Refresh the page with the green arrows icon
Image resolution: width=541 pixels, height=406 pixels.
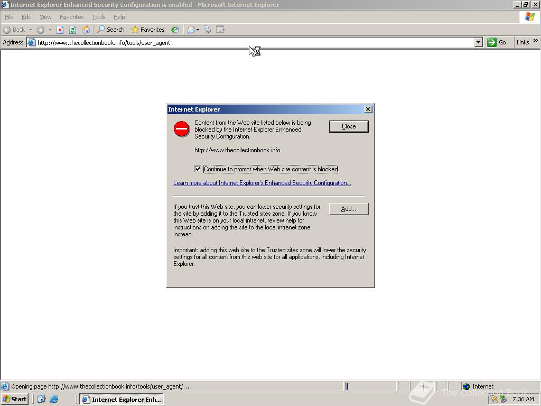click(x=72, y=30)
